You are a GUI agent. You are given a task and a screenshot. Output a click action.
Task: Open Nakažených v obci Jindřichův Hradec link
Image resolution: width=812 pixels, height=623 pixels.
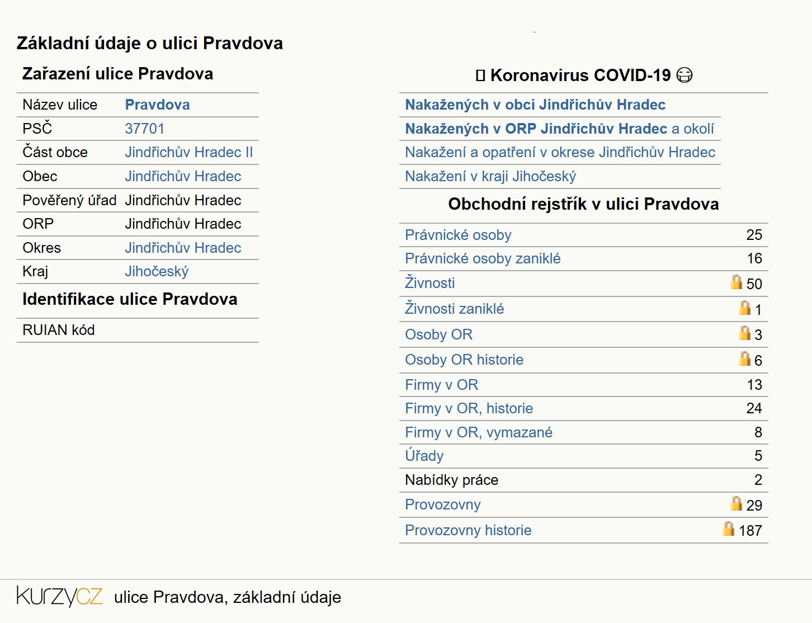535,105
